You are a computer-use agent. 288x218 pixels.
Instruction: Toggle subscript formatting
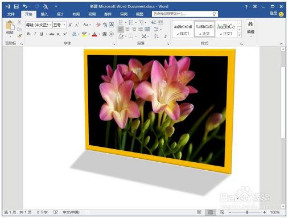pos(59,34)
